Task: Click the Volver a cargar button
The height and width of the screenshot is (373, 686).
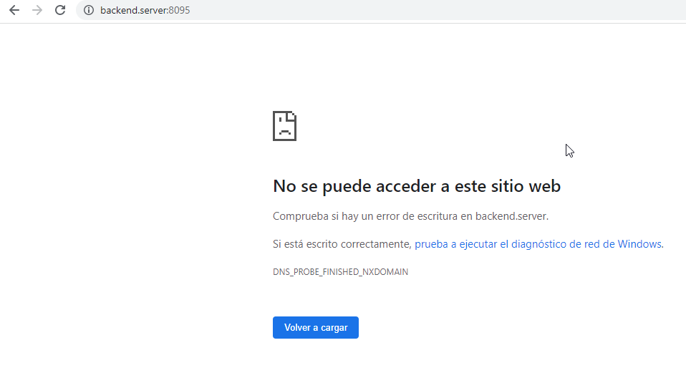Action: click(x=316, y=327)
